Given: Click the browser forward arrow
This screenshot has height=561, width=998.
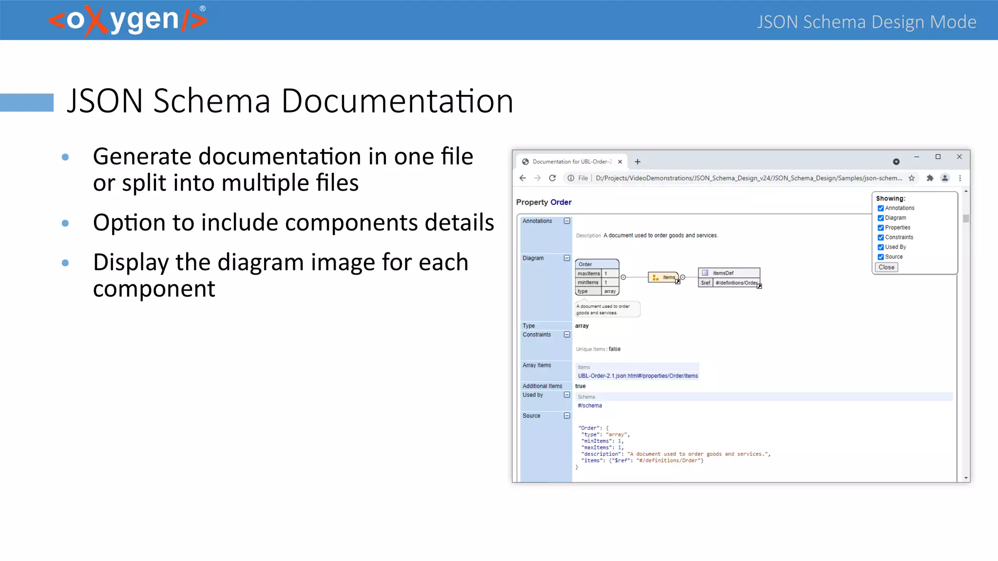Looking at the screenshot, I should click(537, 178).
